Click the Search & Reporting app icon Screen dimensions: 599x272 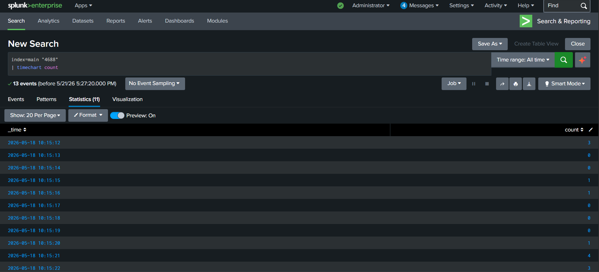pos(526,21)
